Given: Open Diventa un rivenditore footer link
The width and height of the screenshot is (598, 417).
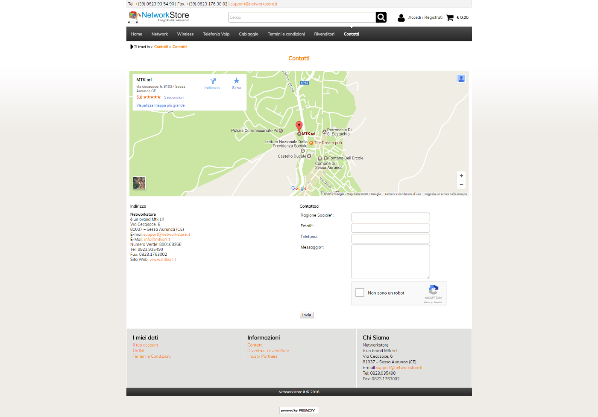Looking at the screenshot, I should coord(268,351).
